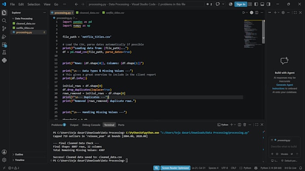Viewport: 305px width, 171px height.
Task: Open the chat icon dropdown in title bar
Action: (x=223, y=4)
